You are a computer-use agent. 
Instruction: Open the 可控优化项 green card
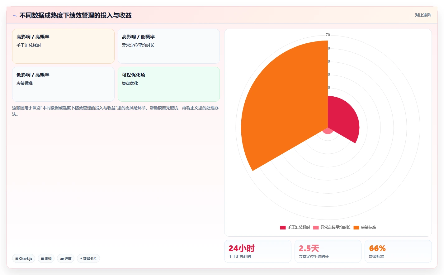pyautogui.click(x=169, y=84)
